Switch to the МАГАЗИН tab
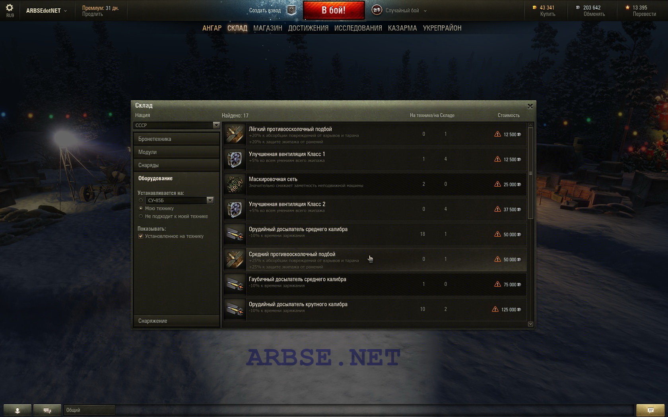 click(x=268, y=28)
